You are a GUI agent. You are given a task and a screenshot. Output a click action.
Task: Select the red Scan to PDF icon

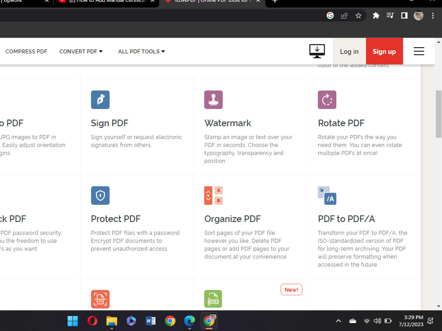(x=100, y=299)
